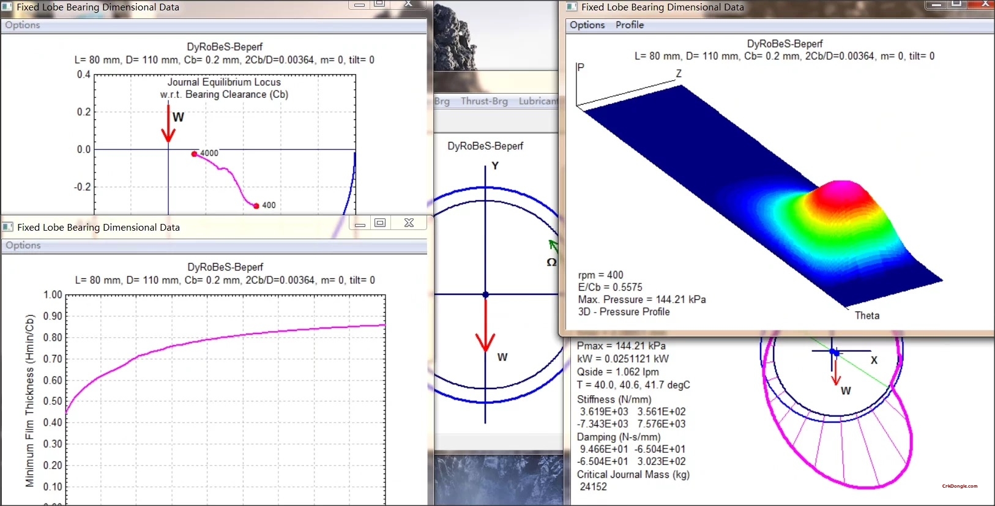Minimize the Journal Equilibrium Locus window
The image size is (995, 506).
(359, 4)
